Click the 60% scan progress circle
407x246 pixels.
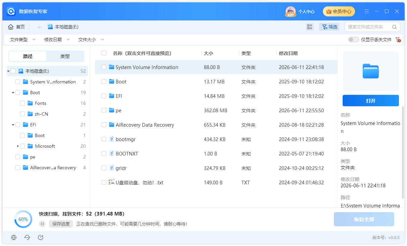pyautogui.click(x=23, y=219)
